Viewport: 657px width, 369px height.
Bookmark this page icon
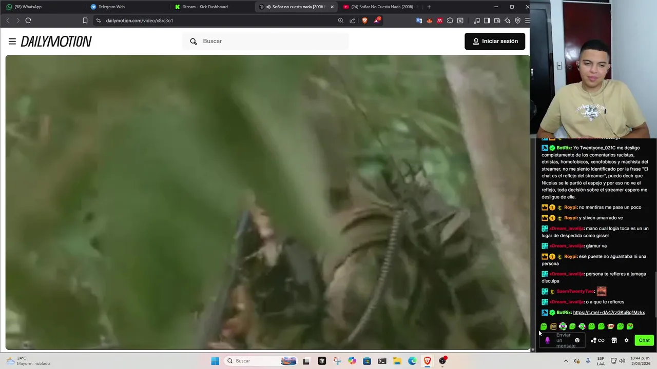[85, 20]
